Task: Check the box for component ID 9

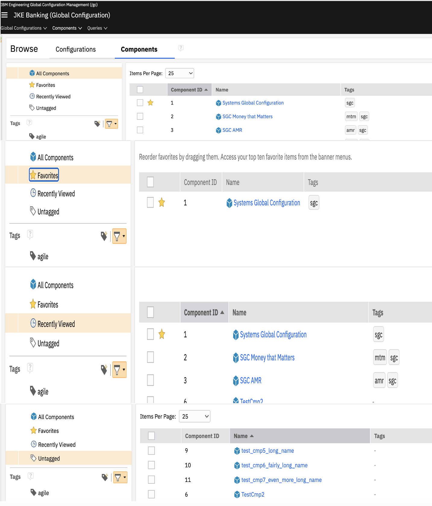Action: point(152,451)
